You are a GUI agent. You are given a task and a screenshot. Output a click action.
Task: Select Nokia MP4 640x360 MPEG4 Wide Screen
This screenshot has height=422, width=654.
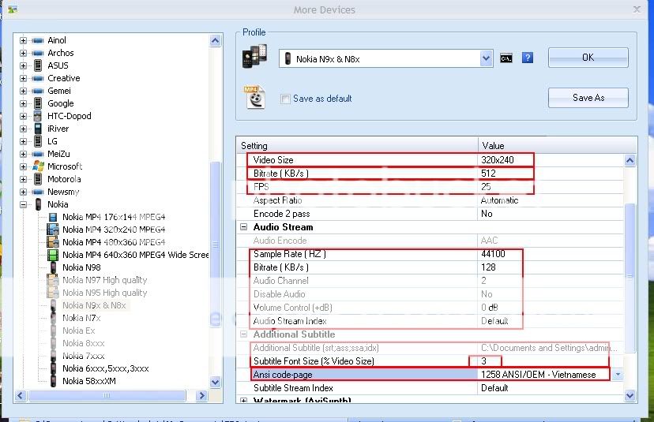[135, 255]
